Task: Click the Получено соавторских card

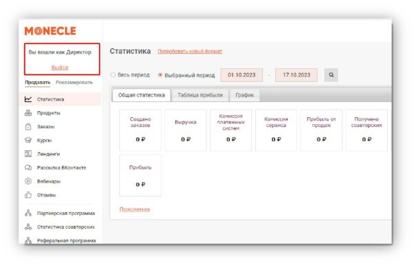Action: pos(366,130)
